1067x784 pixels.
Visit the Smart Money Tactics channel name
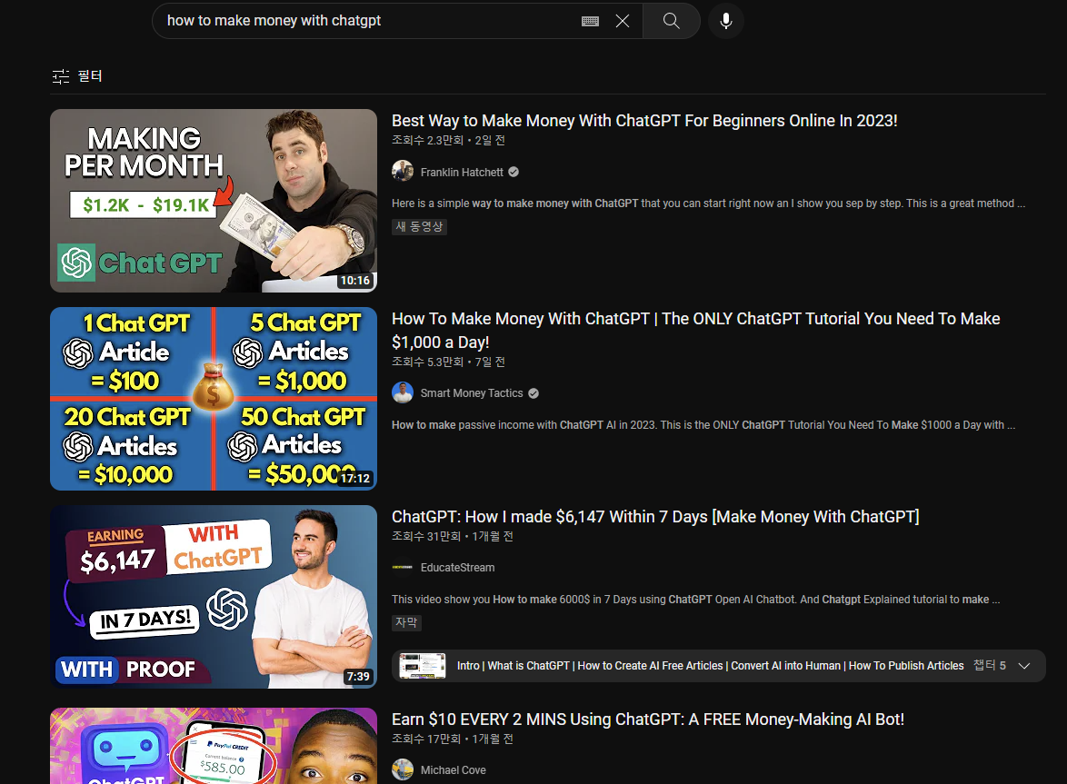click(472, 393)
